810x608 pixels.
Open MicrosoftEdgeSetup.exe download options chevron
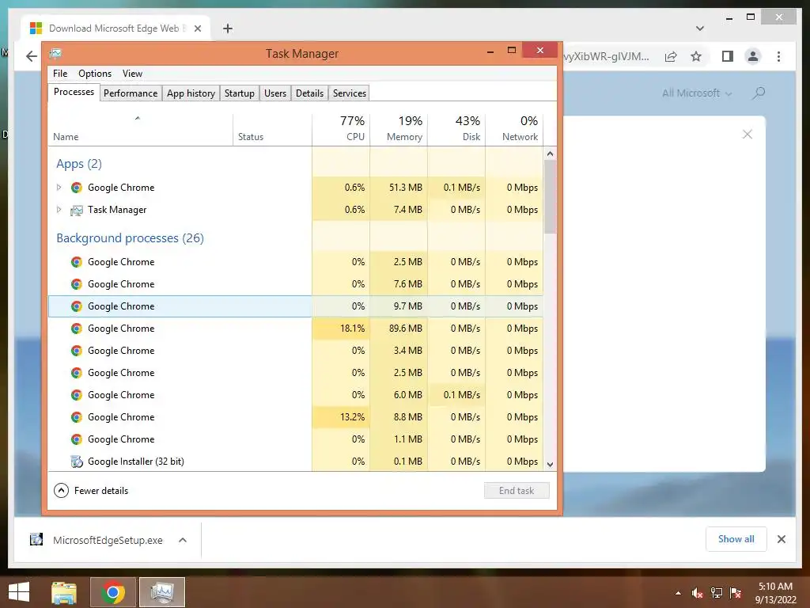(183, 540)
